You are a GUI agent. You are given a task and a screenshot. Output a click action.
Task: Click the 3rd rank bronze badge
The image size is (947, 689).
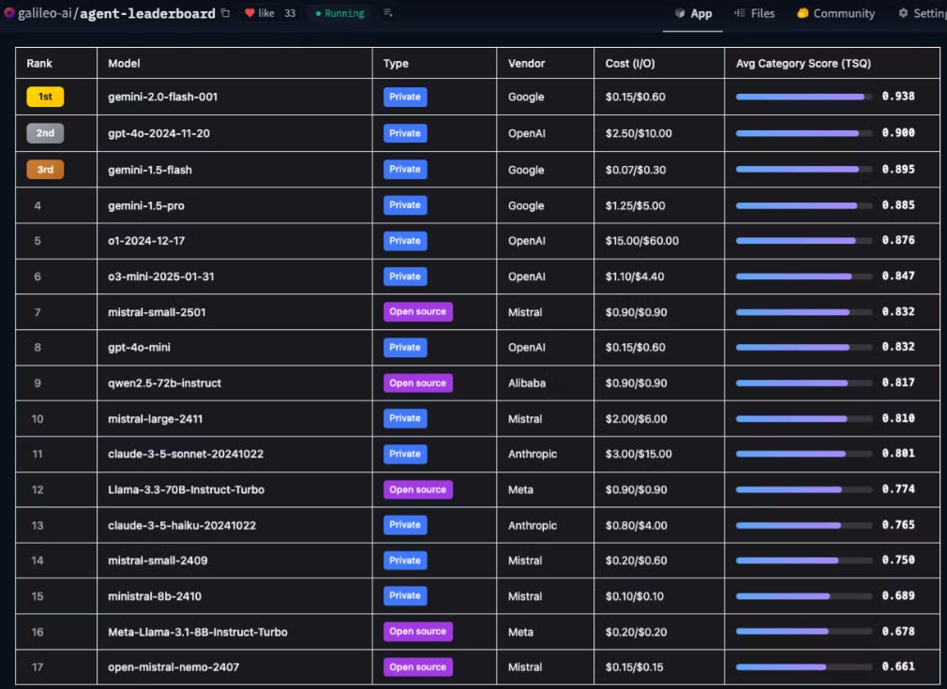pyautogui.click(x=45, y=169)
